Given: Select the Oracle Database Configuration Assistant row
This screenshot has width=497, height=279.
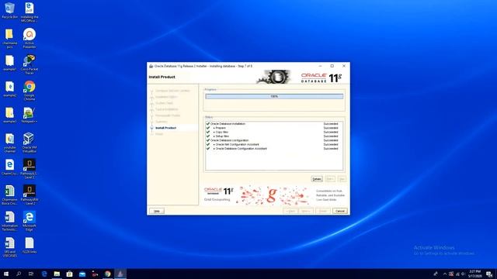Looking at the screenshot, I should coord(274,148).
